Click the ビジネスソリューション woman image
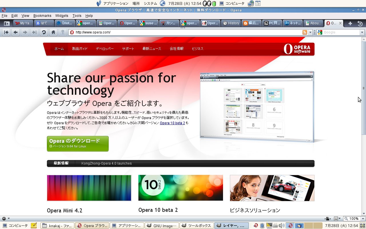This screenshot has width=366, height=229. [272, 188]
